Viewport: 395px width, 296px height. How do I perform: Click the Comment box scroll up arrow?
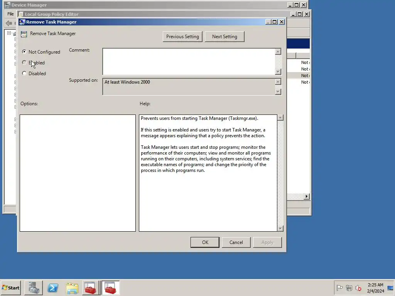click(278, 52)
